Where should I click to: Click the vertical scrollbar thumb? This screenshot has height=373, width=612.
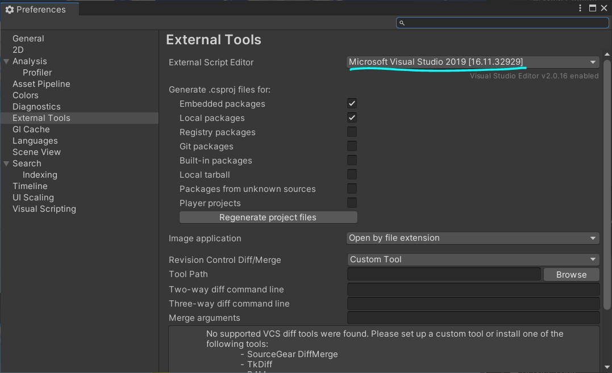click(x=607, y=185)
